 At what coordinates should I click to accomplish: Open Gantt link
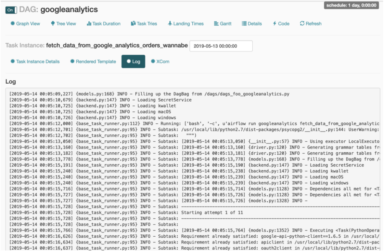[x=223, y=24]
